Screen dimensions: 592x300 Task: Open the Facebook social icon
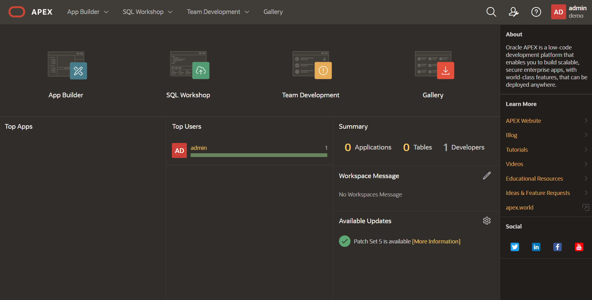click(x=557, y=247)
